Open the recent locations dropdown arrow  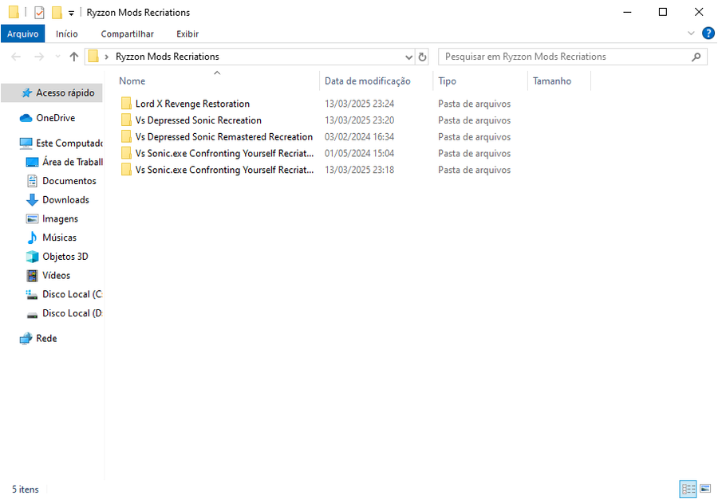click(57, 57)
